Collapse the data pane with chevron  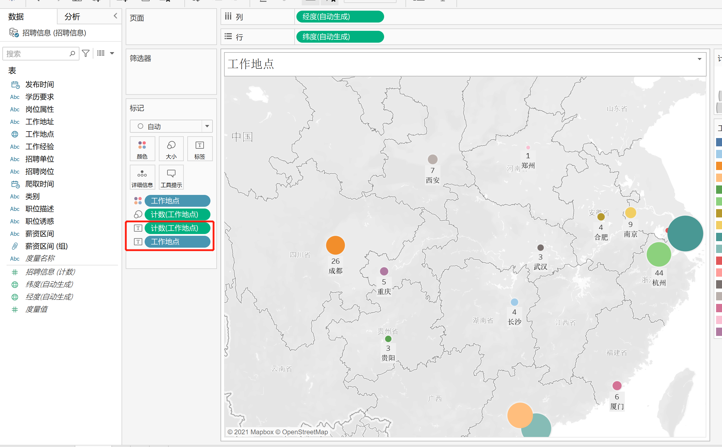coord(116,16)
